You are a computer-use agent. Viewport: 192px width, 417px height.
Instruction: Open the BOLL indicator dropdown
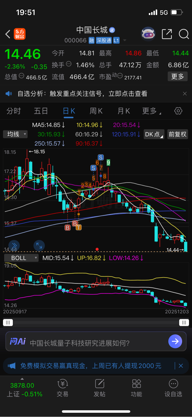(x=21, y=258)
